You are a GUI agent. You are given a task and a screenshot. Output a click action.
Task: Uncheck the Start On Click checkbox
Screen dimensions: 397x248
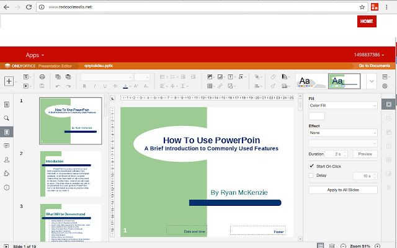[311, 166]
